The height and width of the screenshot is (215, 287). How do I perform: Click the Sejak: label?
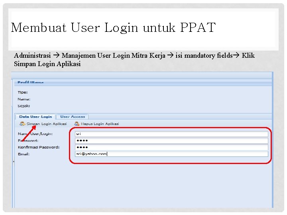[24, 106]
